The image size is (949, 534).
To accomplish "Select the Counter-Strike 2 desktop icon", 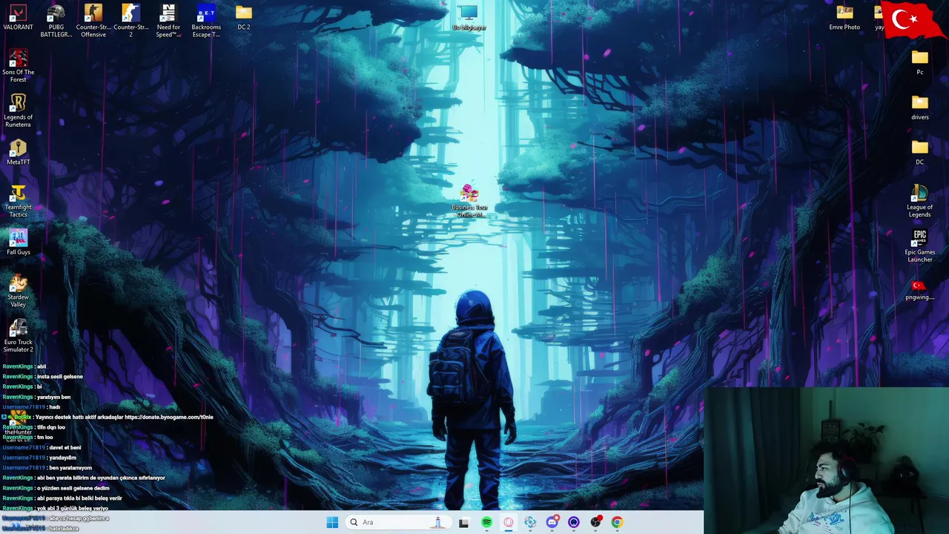I will (x=131, y=21).
